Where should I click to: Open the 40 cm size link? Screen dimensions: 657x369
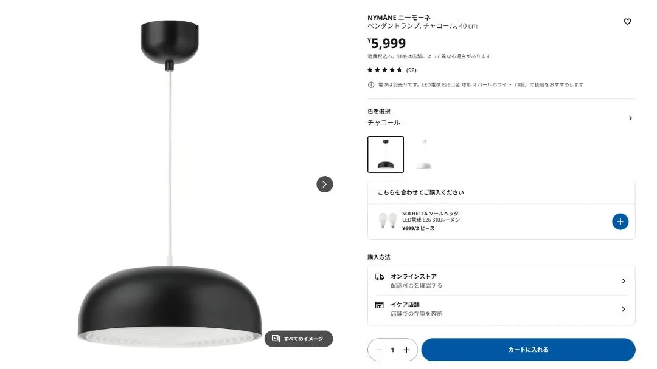468,26
